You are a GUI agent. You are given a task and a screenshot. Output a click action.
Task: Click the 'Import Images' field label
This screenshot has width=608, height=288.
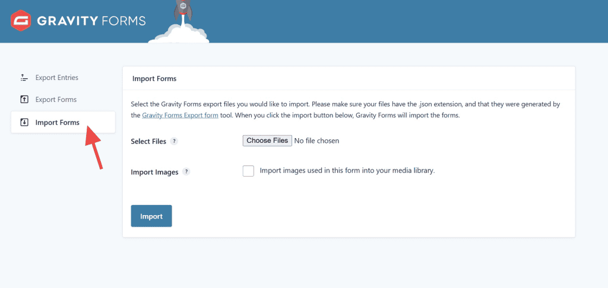[155, 172]
